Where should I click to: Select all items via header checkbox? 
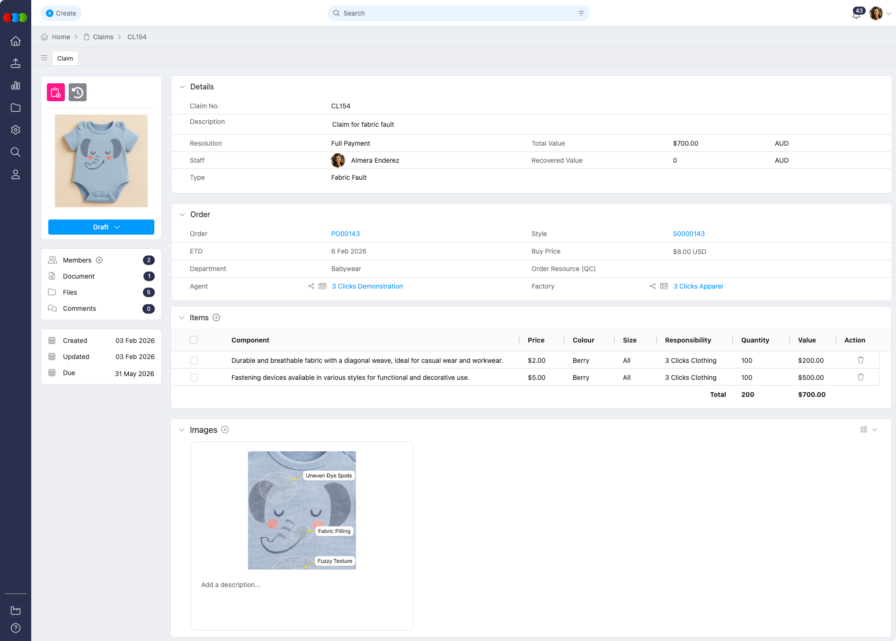[194, 340]
